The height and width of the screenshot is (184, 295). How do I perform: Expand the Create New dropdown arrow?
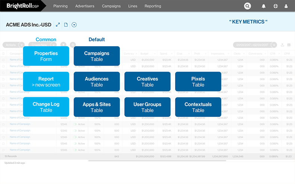click(x=54, y=45)
